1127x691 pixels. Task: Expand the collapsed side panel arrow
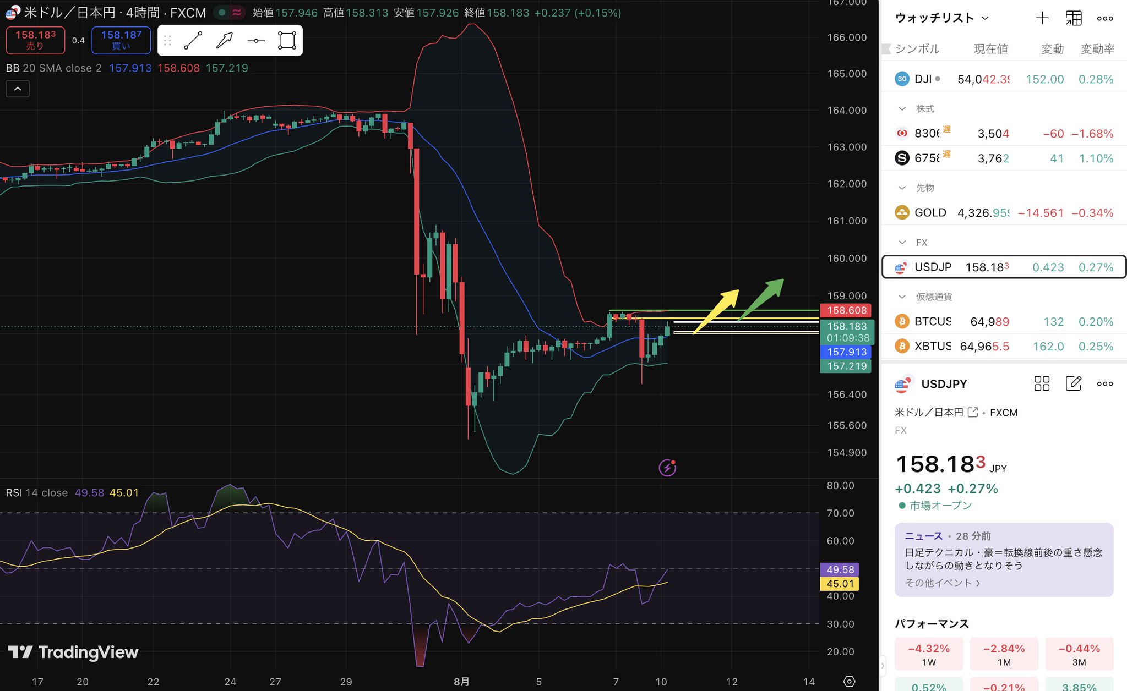pos(883,666)
